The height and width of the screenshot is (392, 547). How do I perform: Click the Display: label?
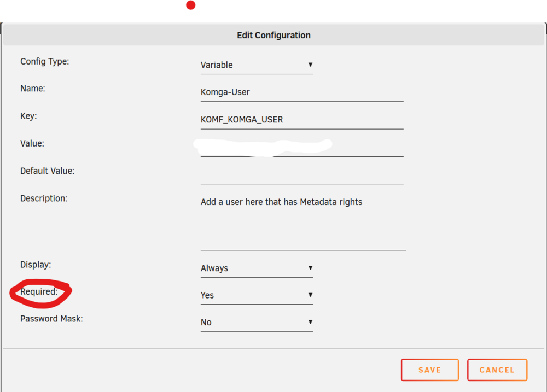point(36,265)
